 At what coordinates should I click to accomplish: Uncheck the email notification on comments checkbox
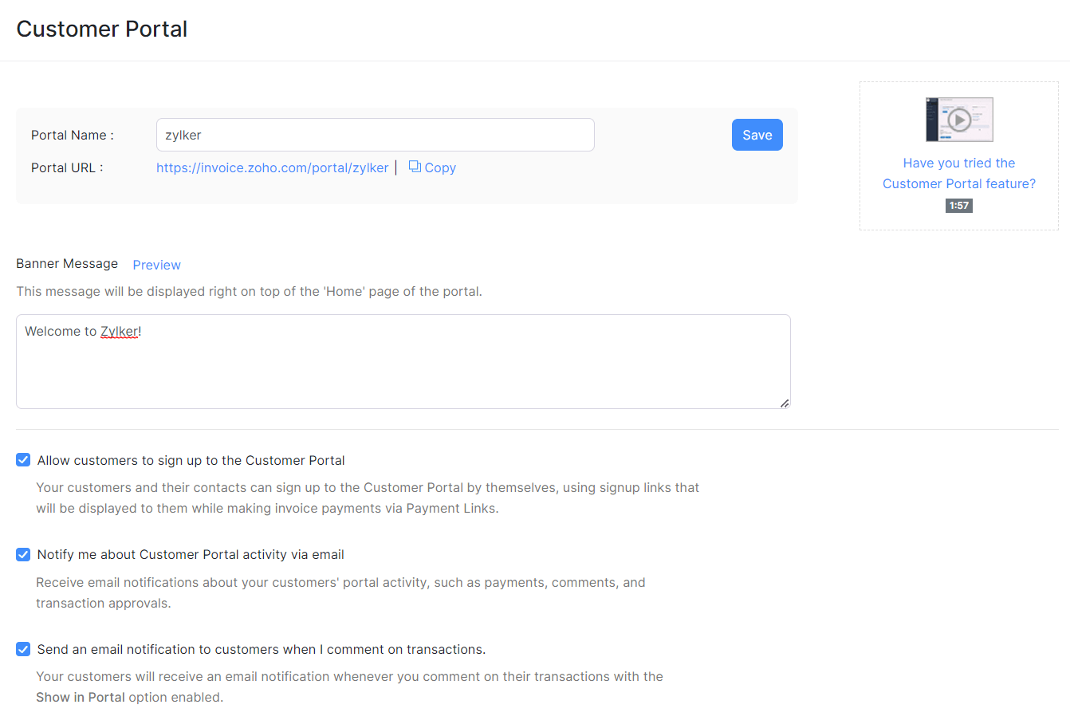[x=22, y=649]
